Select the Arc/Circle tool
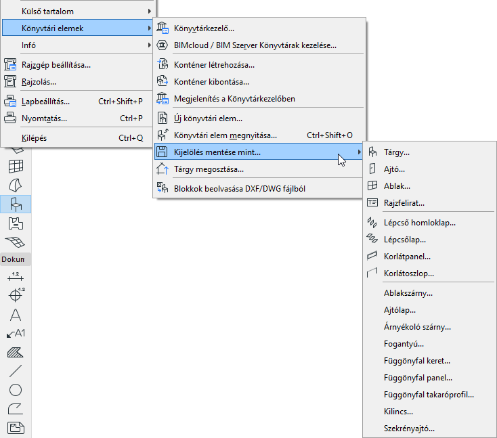 (16, 390)
